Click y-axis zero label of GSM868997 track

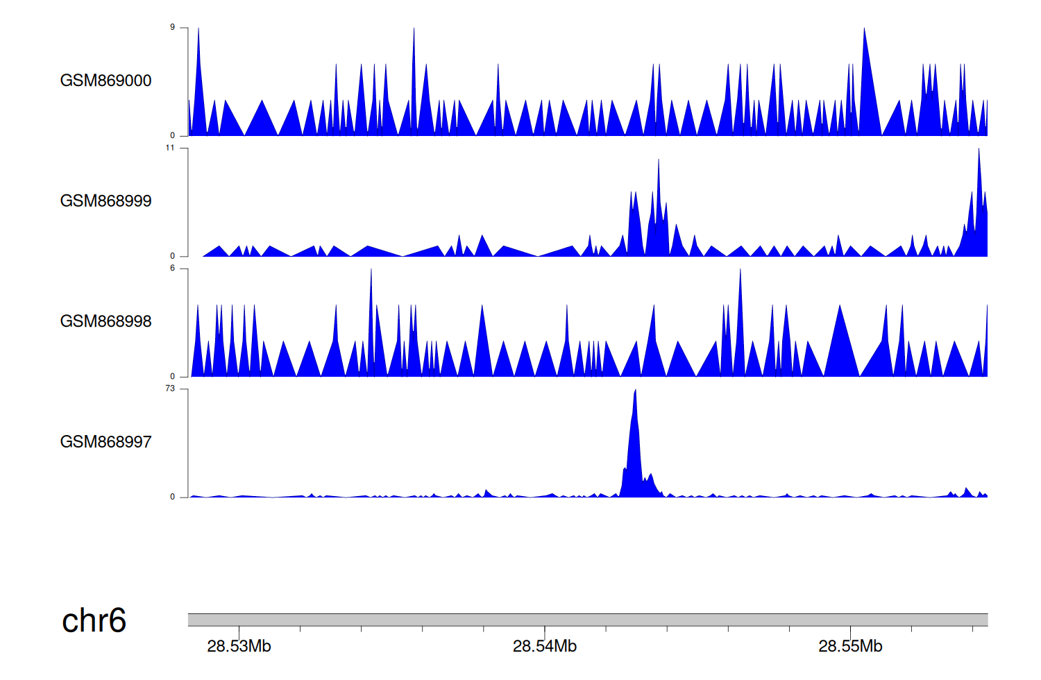[x=172, y=497]
